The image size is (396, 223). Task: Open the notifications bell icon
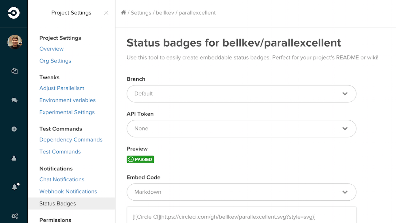(14, 187)
